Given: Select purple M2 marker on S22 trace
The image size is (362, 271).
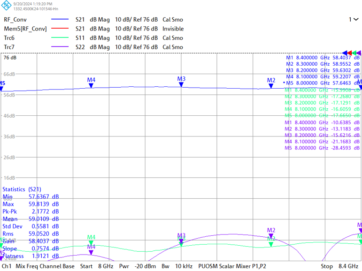Looking at the screenshot, I should (x=271, y=236).
